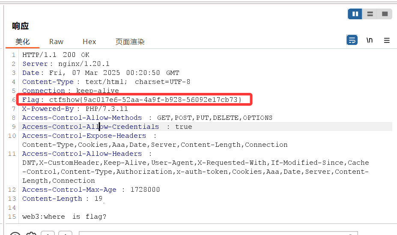Click the Access-Control-Max-Age header

(x=69, y=190)
